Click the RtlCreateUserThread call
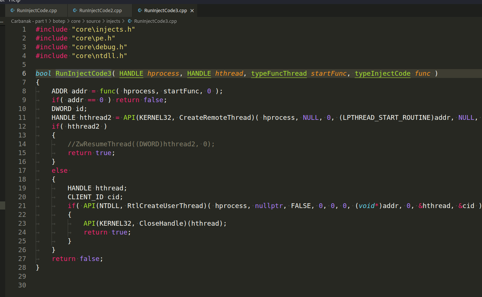The height and width of the screenshot is (297, 482). pyautogui.click(x=165, y=206)
